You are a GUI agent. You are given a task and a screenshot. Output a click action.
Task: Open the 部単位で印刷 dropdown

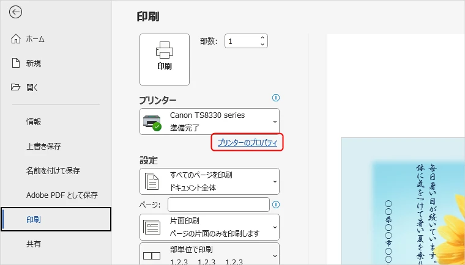[209, 255]
